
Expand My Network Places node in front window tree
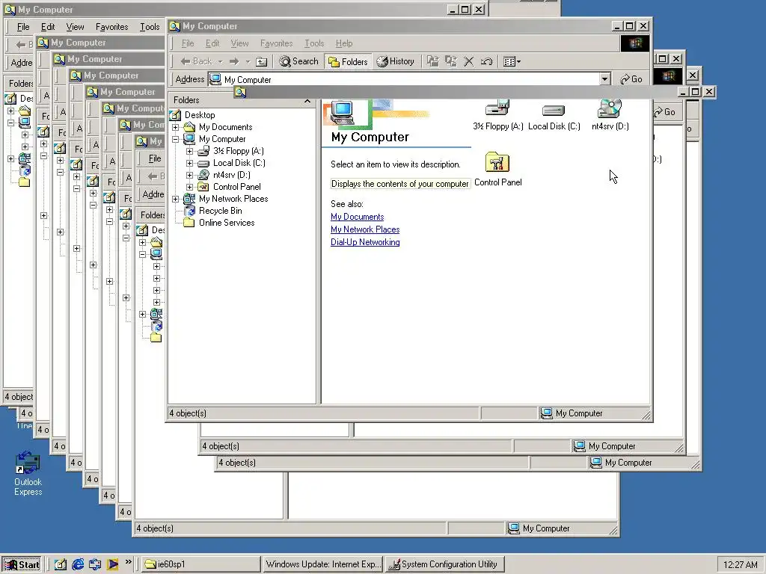pyautogui.click(x=175, y=199)
